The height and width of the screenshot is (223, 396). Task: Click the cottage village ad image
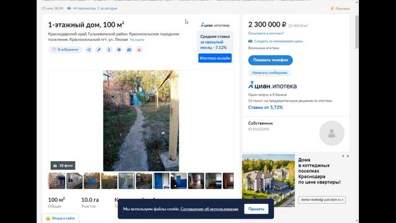pos(269,180)
